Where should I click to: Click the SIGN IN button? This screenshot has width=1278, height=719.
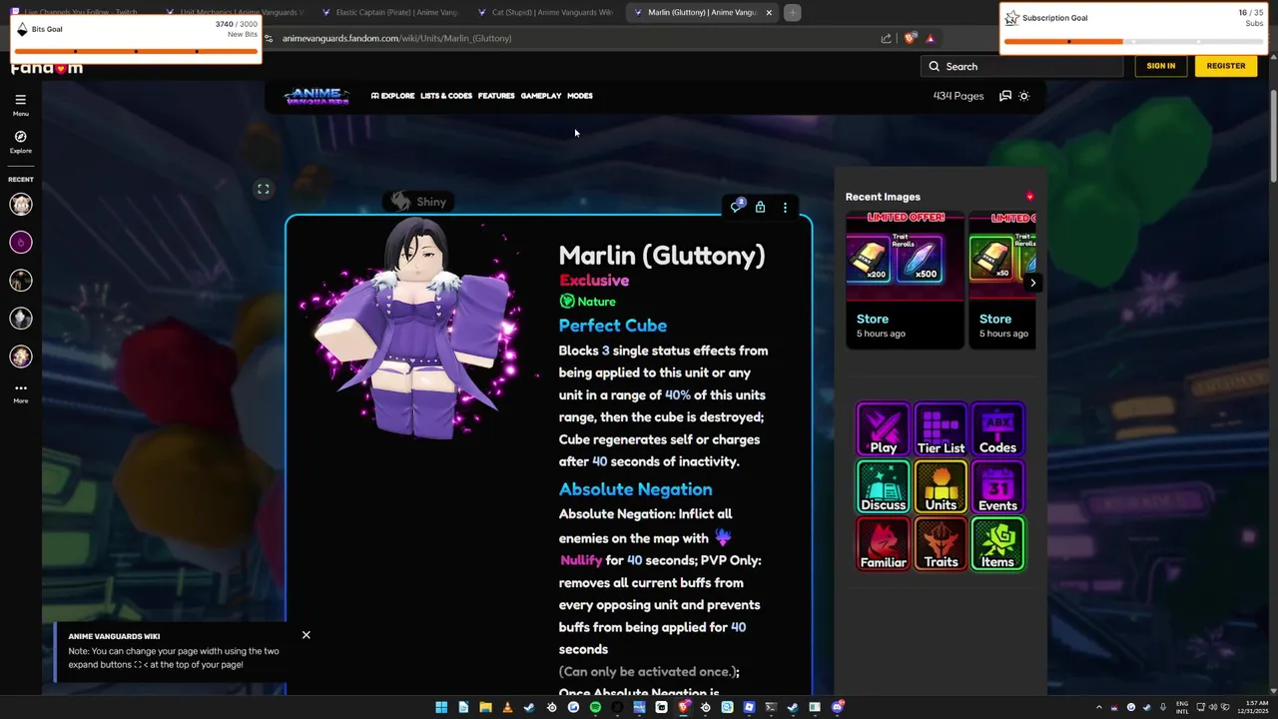(x=1160, y=66)
